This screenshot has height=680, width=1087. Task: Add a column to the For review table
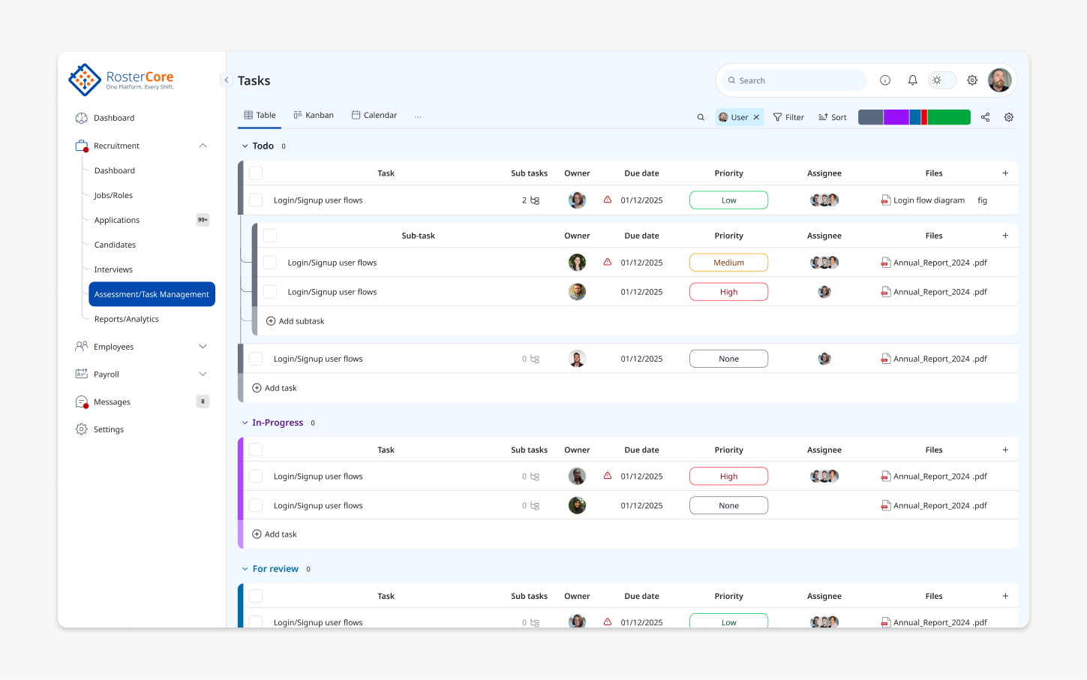pos(1005,596)
